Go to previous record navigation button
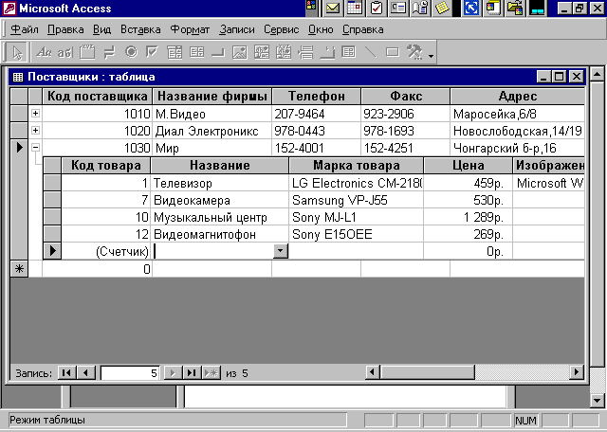The image size is (607, 432). [86, 373]
